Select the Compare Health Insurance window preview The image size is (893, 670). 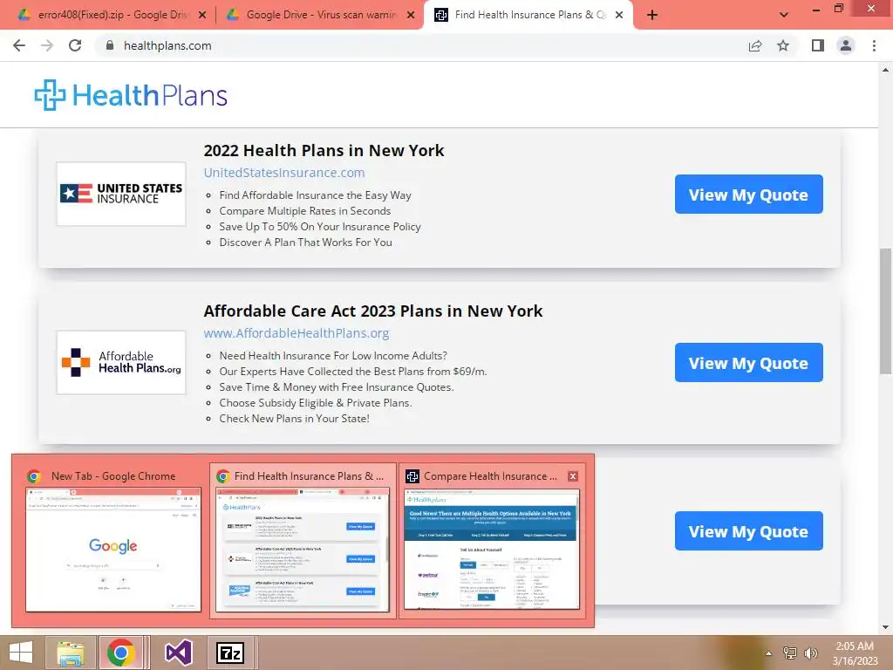click(x=491, y=543)
